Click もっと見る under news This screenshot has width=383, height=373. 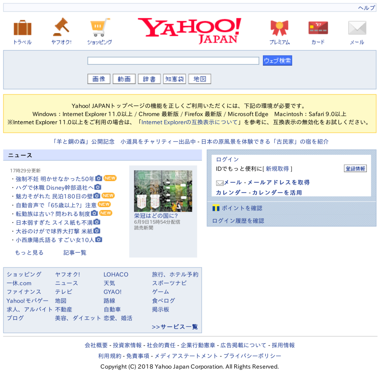(29, 253)
